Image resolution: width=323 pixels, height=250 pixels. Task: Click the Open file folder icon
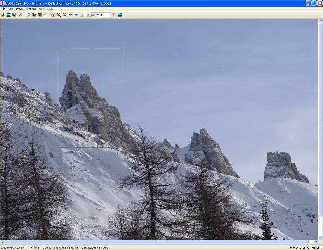pyautogui.click(x=3, y=15)
